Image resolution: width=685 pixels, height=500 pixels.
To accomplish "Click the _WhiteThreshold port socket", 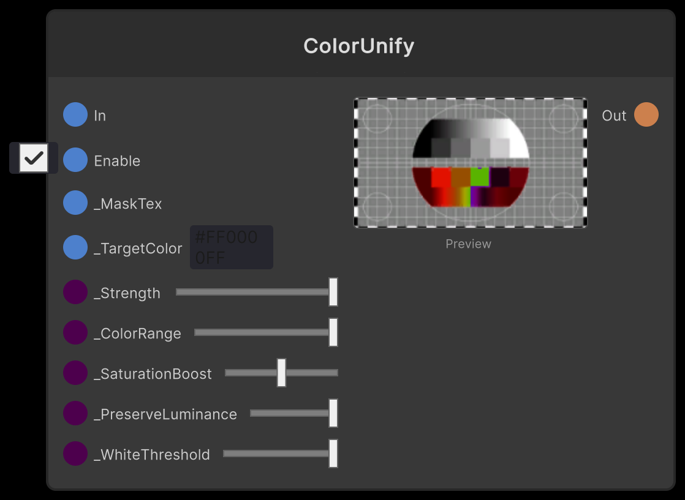I will [x=75, y=453].
